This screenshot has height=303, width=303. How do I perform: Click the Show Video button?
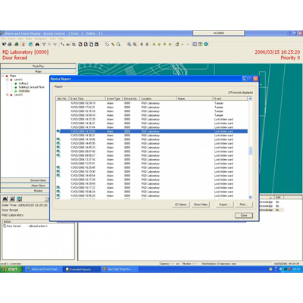click(201, 205)
